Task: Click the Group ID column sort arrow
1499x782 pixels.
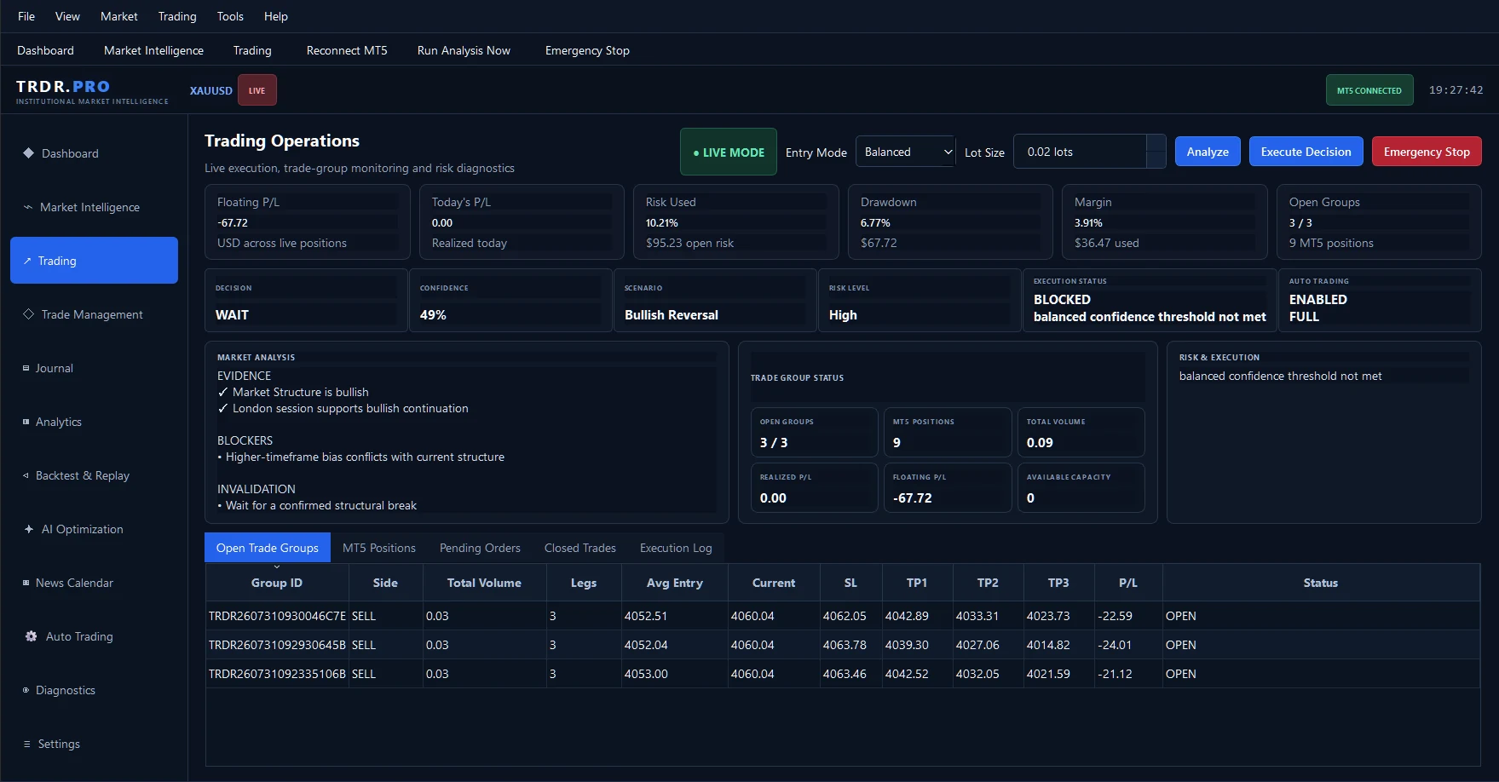Action: pos(277,566)
